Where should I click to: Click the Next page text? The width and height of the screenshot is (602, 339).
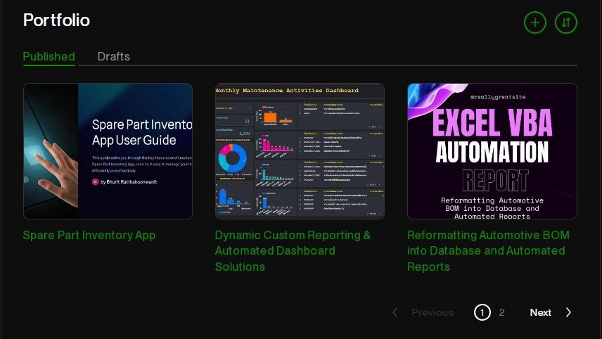[x=541, y=312]
